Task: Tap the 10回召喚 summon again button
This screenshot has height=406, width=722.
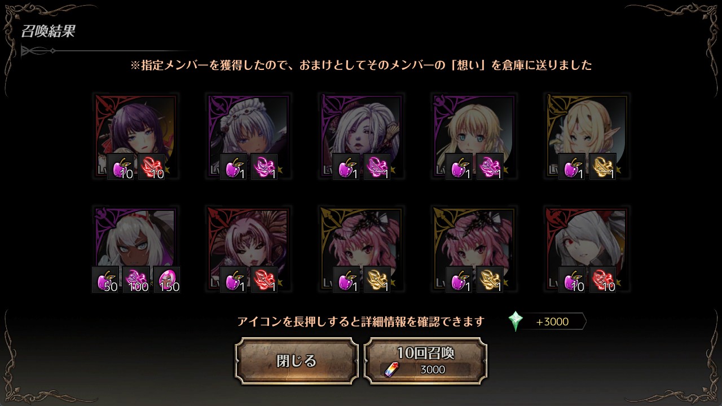Action: [425, 361]
